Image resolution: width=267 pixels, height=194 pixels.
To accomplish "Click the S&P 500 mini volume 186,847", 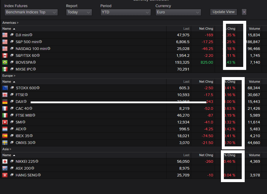I will pyautogui.click(x=253, y=42).
